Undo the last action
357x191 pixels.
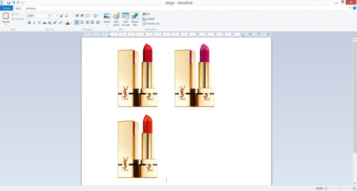(13, 3)
